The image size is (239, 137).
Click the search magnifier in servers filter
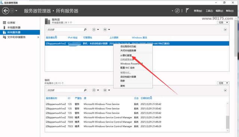click(85, 29)
